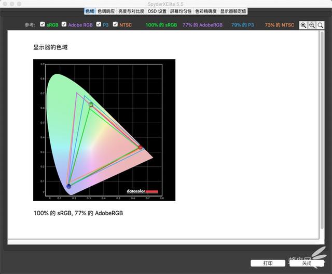
Task: Click the blue primary marker on chart
Action: point(68,186)
